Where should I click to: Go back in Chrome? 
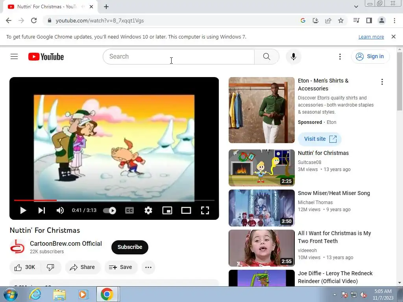click(9, 20)
